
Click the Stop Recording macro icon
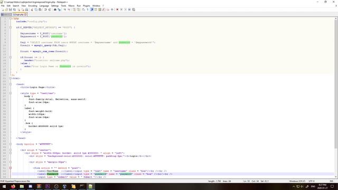point(121,9)
